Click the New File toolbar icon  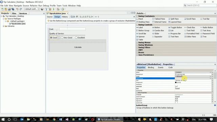pyautogui.click(x=2, y=9)
